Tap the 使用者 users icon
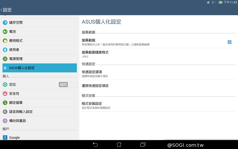Screen dimensions: 238x149 tap(5, 50)
